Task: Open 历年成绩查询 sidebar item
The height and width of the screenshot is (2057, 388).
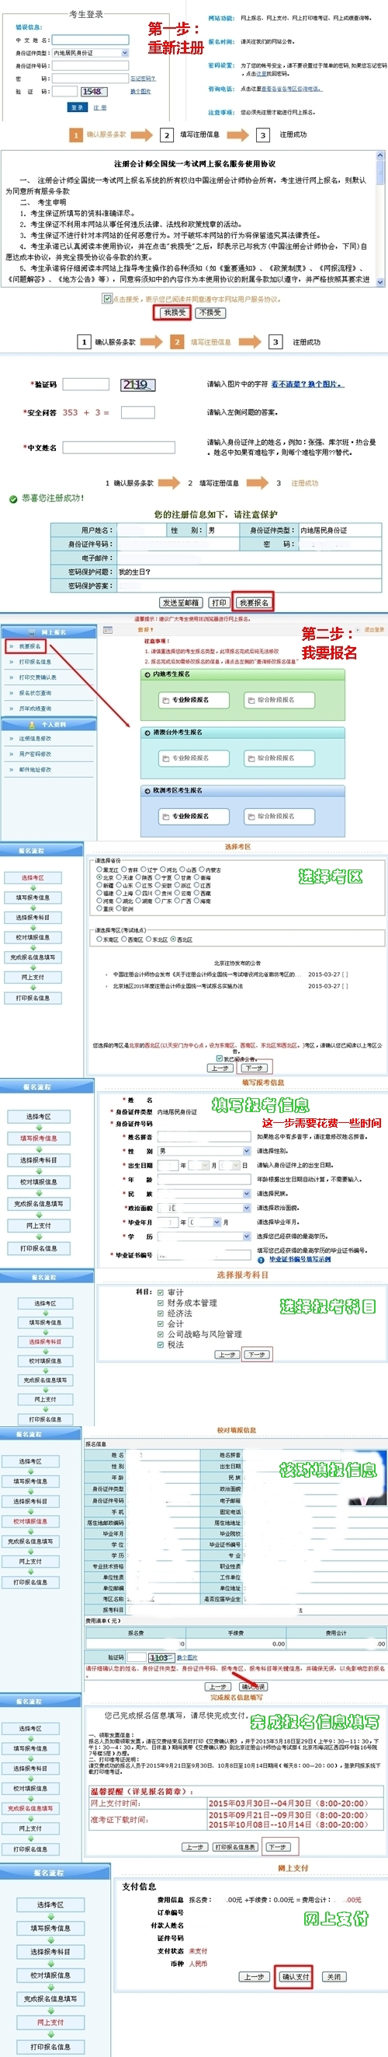Action: 35,708
